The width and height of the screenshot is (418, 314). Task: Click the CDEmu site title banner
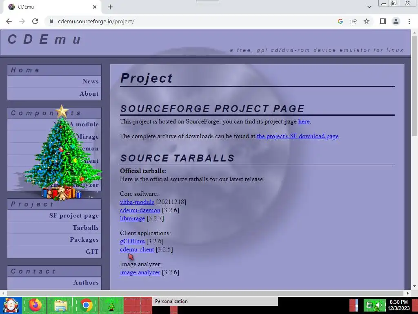point(44,40)
